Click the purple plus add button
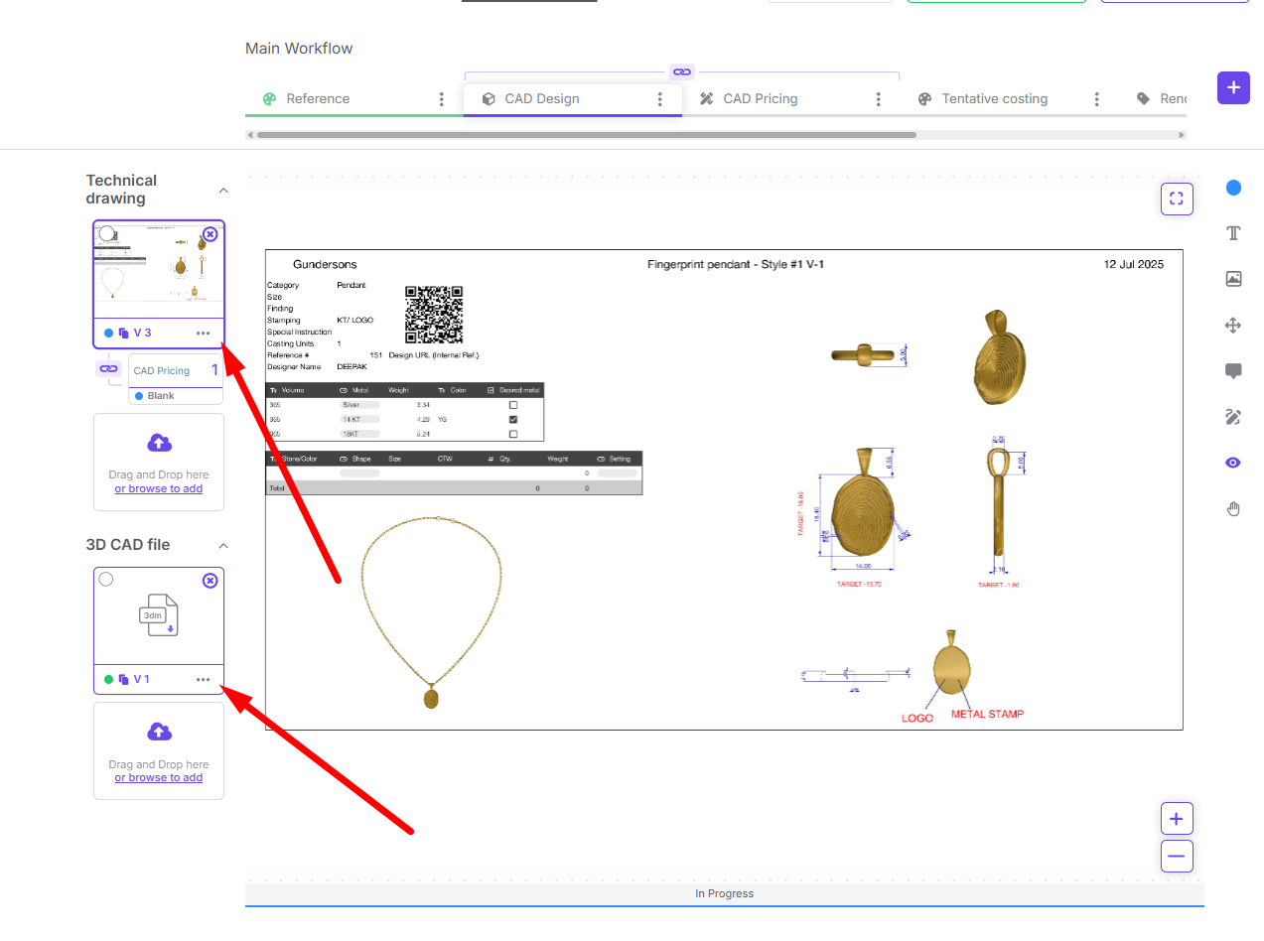This screenshot has height=941, width=1264. tap(1233, 87)
